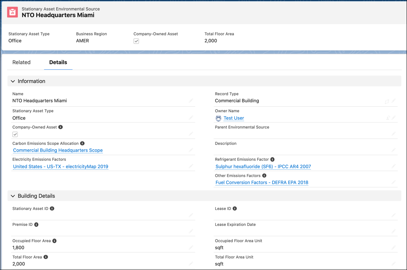
Task: Edit Premise ID via pencil icon
Action: pos(191,231)
